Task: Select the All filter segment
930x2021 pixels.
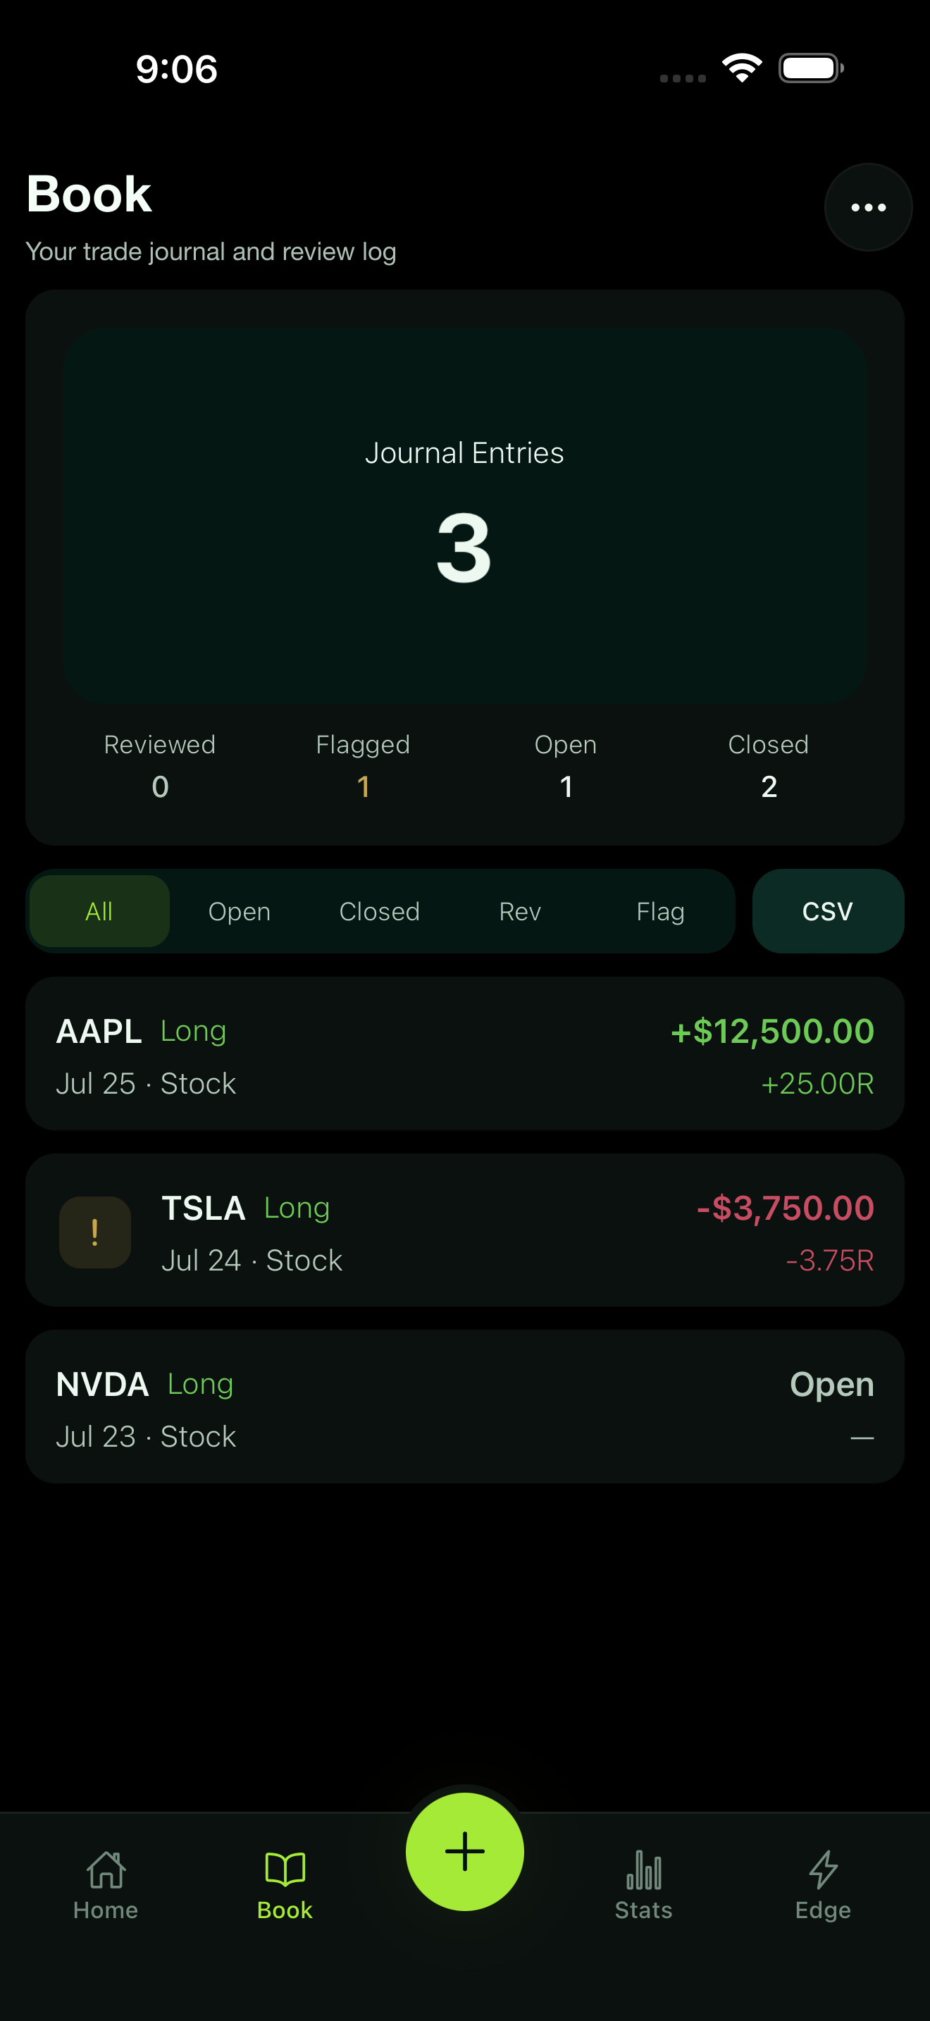Action: coord(99,911)
